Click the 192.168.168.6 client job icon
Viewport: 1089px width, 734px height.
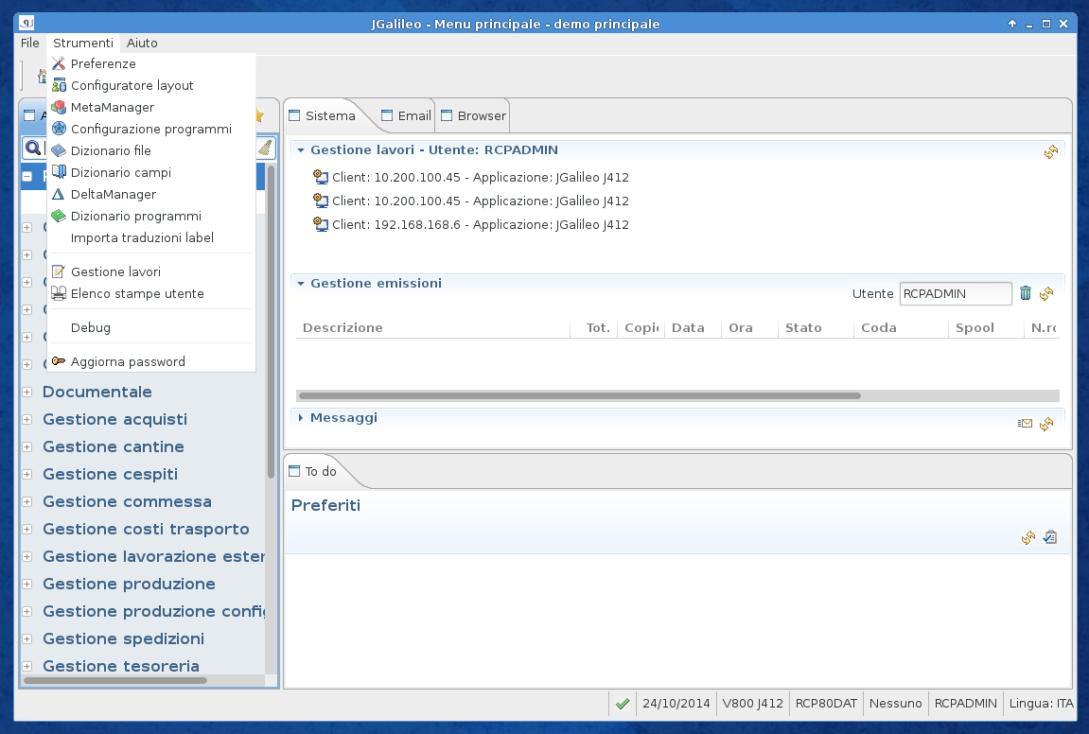(x=320, y=223)
